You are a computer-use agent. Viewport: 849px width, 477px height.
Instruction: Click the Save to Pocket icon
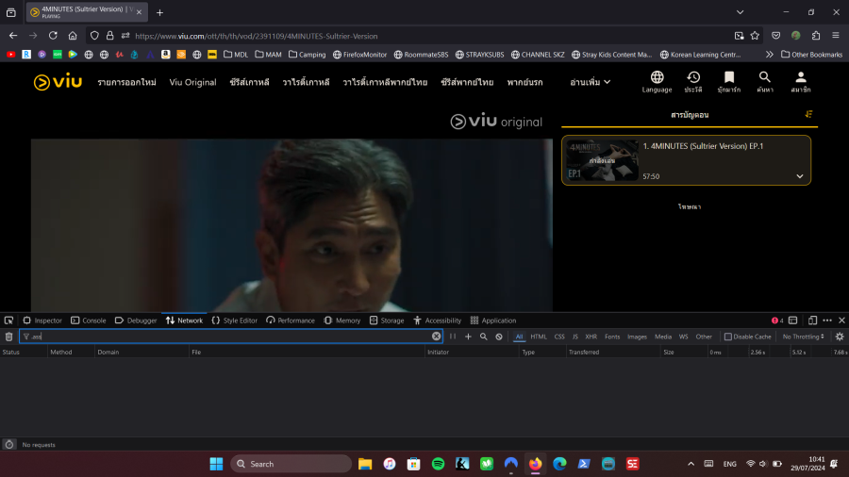click(776, 36)
